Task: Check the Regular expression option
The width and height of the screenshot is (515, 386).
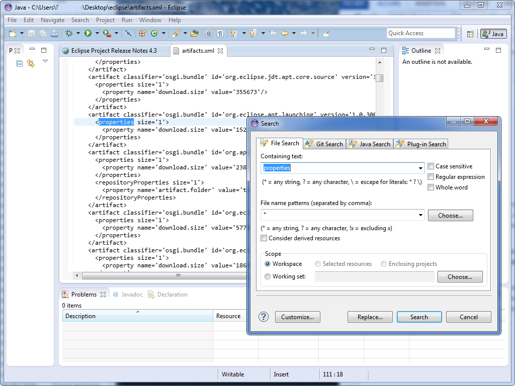Action: pos(431,177)
